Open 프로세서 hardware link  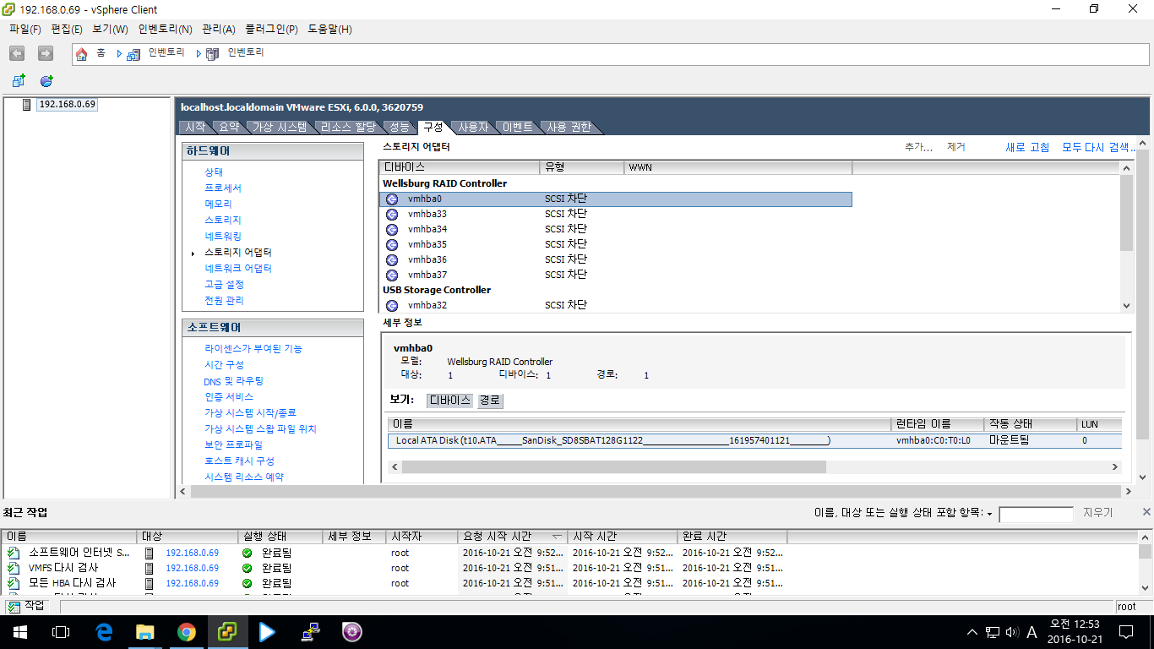(x=223, y=188)
